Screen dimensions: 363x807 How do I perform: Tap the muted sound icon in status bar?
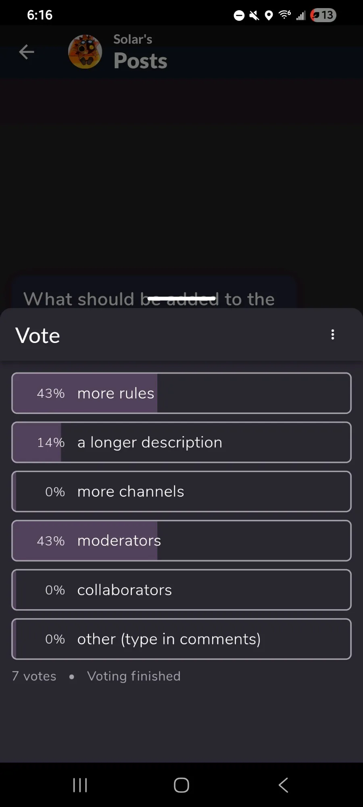pos(254,15)
